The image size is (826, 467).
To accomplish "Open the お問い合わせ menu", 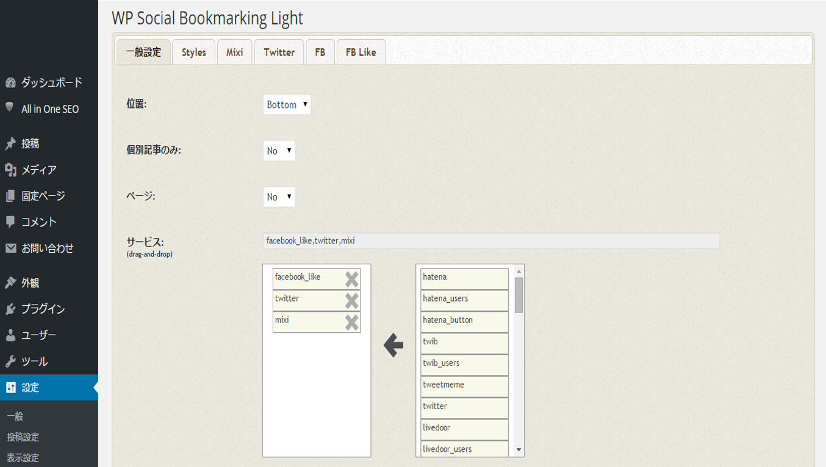I will pyautogui.click(x=49, y=248).
